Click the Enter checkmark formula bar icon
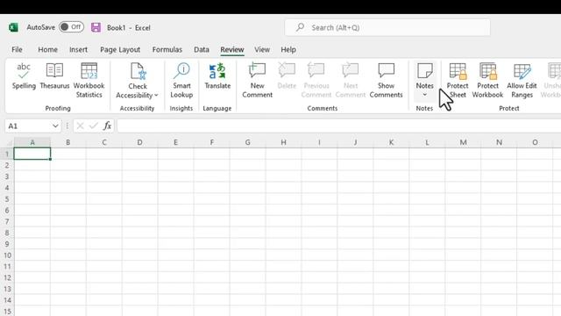This screenshot has width=561, height=316. 94,126
